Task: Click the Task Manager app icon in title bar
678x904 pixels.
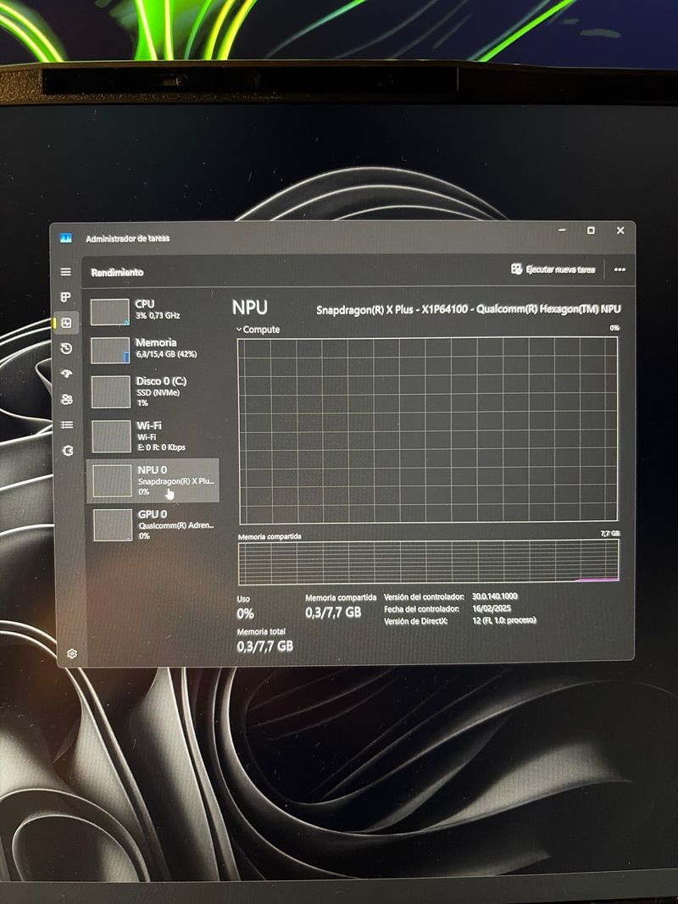Action: coord(66,237)
